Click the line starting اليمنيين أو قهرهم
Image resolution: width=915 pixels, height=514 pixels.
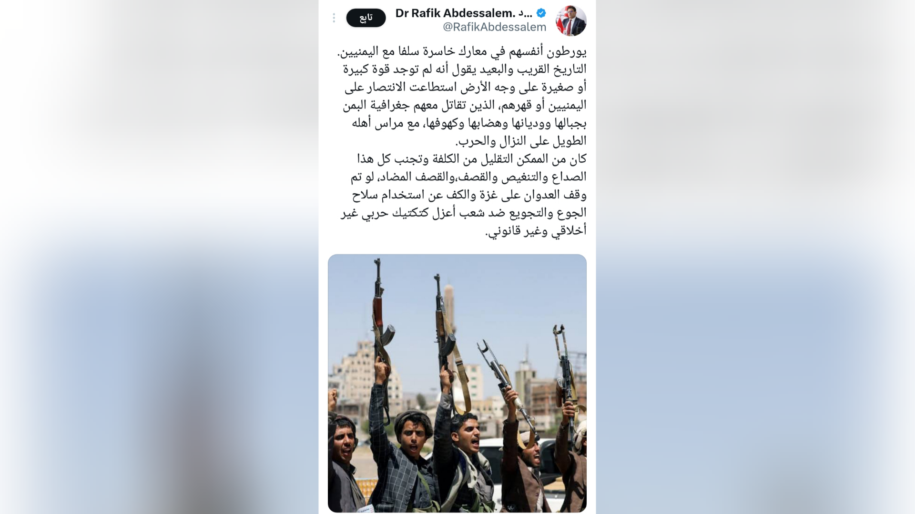pyautogui.click(x=465, y=105)
